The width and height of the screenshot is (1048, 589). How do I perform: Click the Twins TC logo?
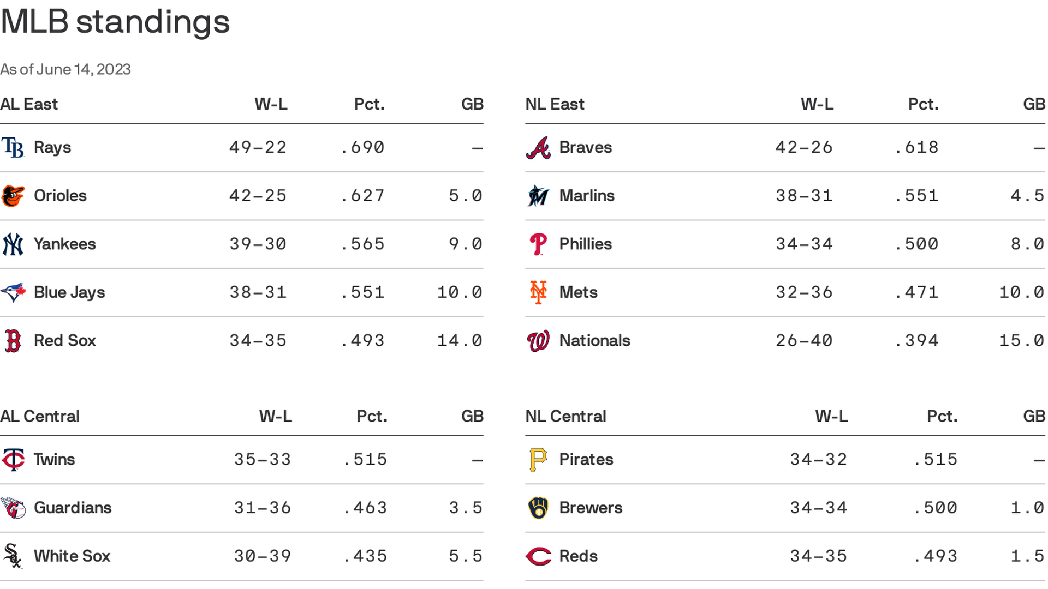coord(13,460)
